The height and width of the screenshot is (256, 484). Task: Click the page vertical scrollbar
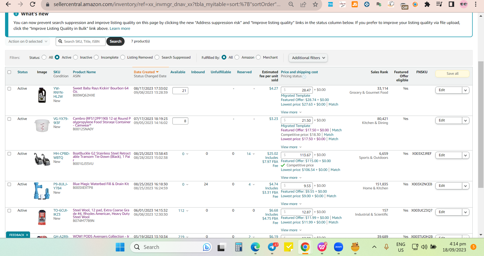[481, 124]
